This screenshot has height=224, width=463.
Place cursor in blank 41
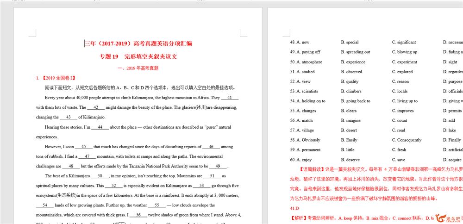coord(230,98)
